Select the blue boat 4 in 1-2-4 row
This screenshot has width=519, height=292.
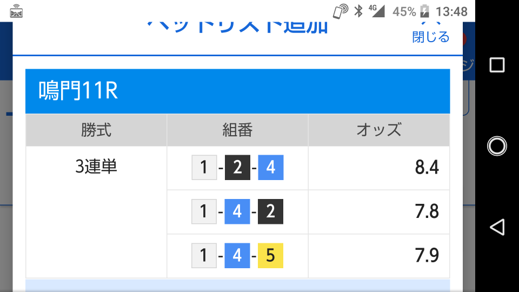(x=271, y=167)
